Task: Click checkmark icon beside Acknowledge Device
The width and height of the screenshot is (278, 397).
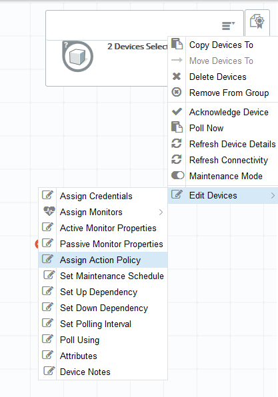Action: (177, 111)
